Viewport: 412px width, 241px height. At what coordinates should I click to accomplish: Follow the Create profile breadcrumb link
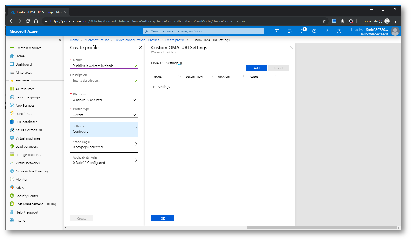(175, 40)
